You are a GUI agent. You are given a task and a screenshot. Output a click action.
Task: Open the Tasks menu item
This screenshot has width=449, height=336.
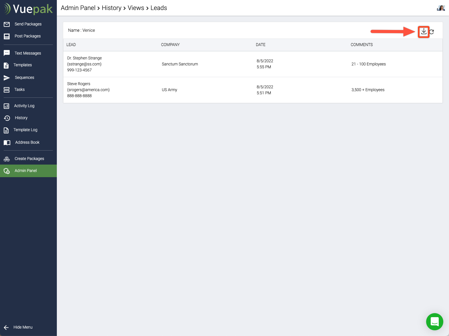pos(19,90)
